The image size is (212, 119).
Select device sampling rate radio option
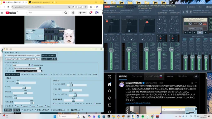click(50, 74)
